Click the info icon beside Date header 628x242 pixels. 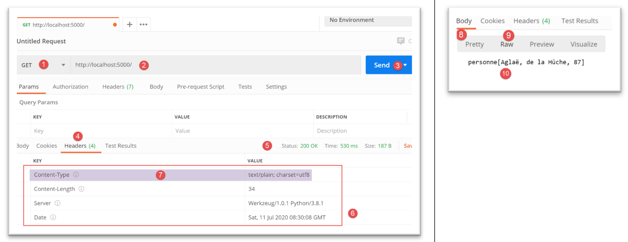click(53, 217)
